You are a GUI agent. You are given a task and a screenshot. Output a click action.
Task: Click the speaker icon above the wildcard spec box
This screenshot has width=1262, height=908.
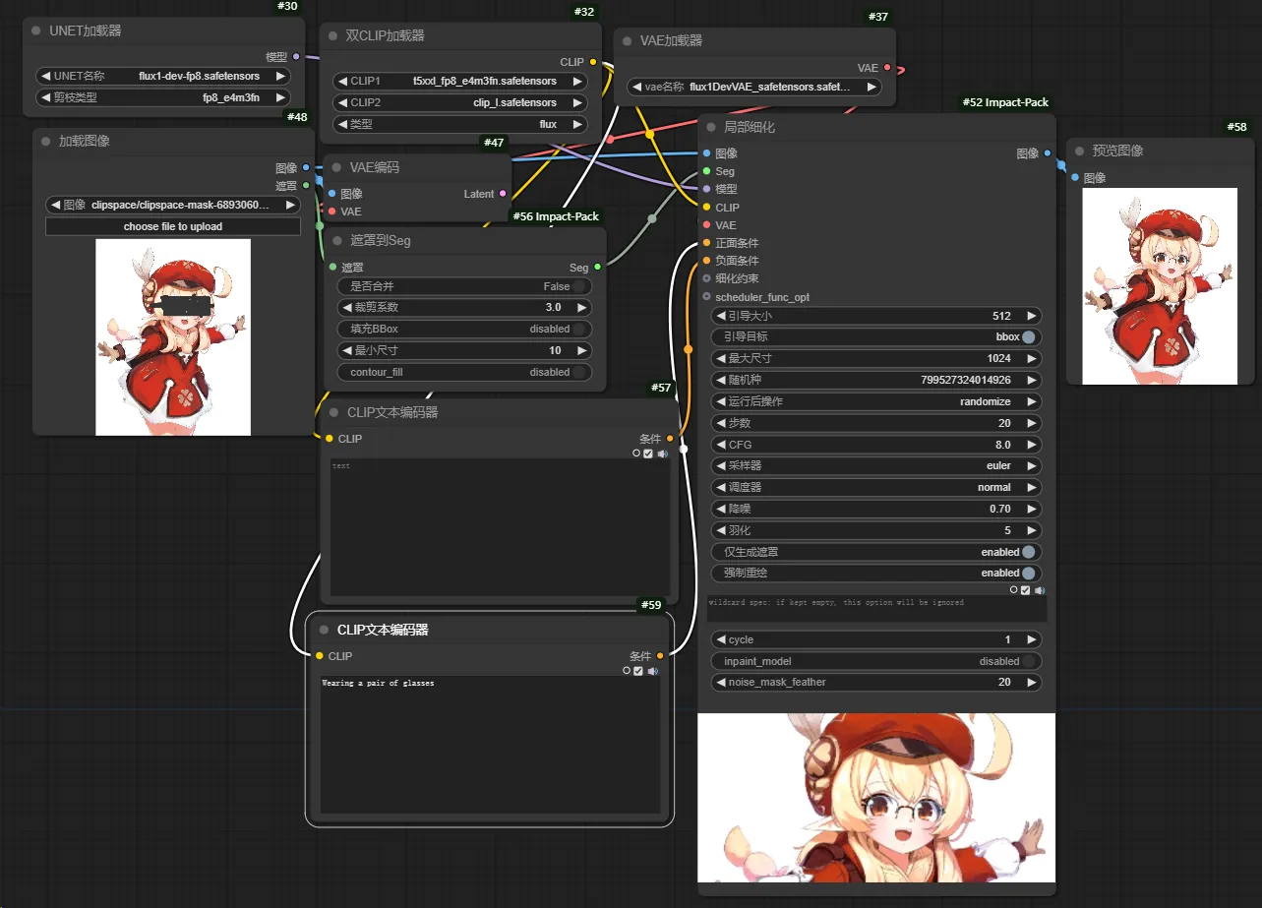[1040, 590]
